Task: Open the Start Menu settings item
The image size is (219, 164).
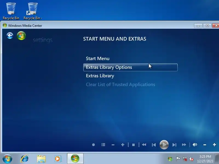Action: [x=98, y=58]
